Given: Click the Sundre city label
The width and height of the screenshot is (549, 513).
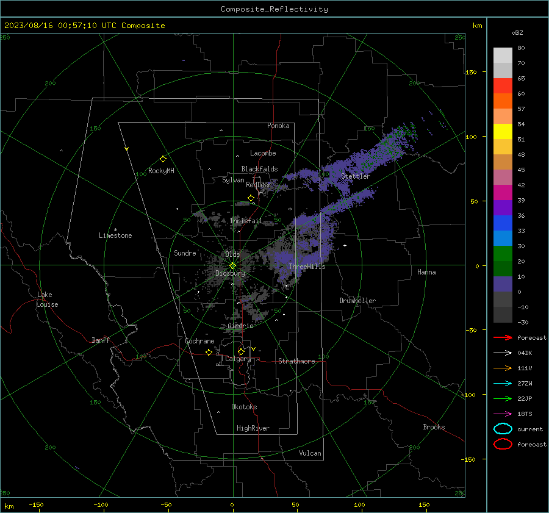Looking at the screenshot, I should [x=185, y=253].
